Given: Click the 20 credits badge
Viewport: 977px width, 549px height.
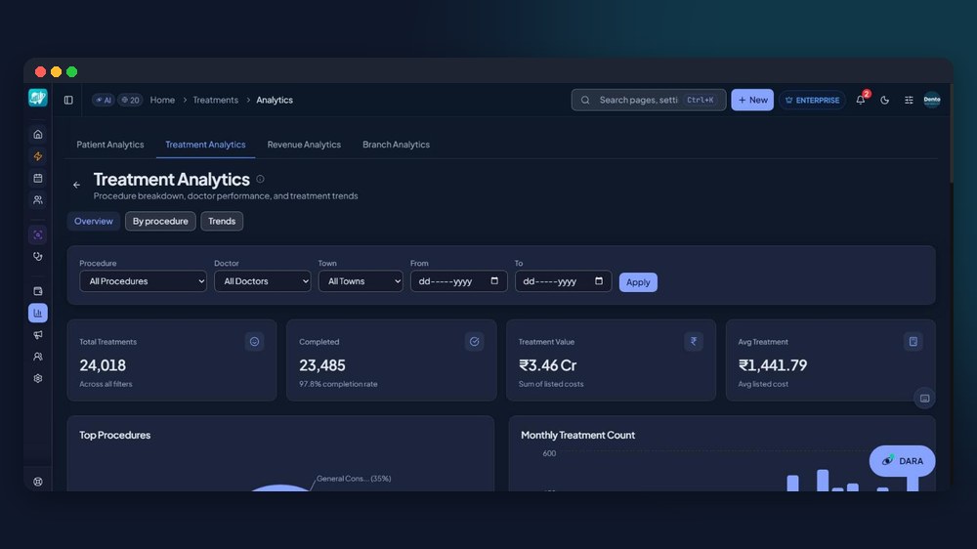Looking at the screenshot, I should click(x=130, y=100).
